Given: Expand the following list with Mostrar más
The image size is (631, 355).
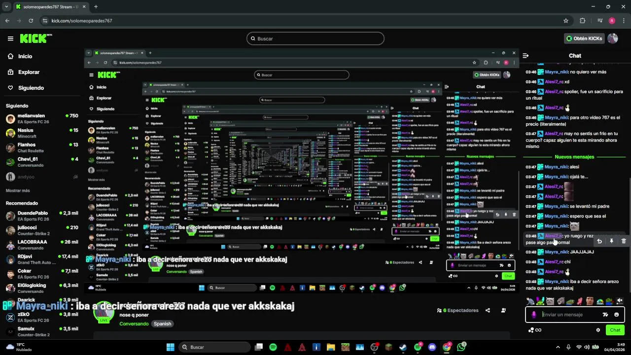Looking at the screenshot, I should pyautogui.click(x=18, y=190).
